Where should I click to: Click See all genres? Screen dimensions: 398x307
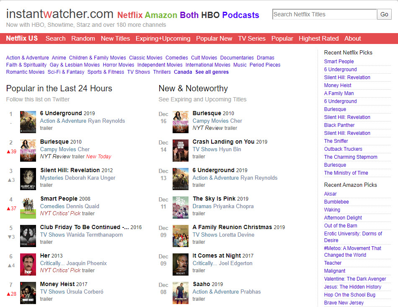(212, 72)
